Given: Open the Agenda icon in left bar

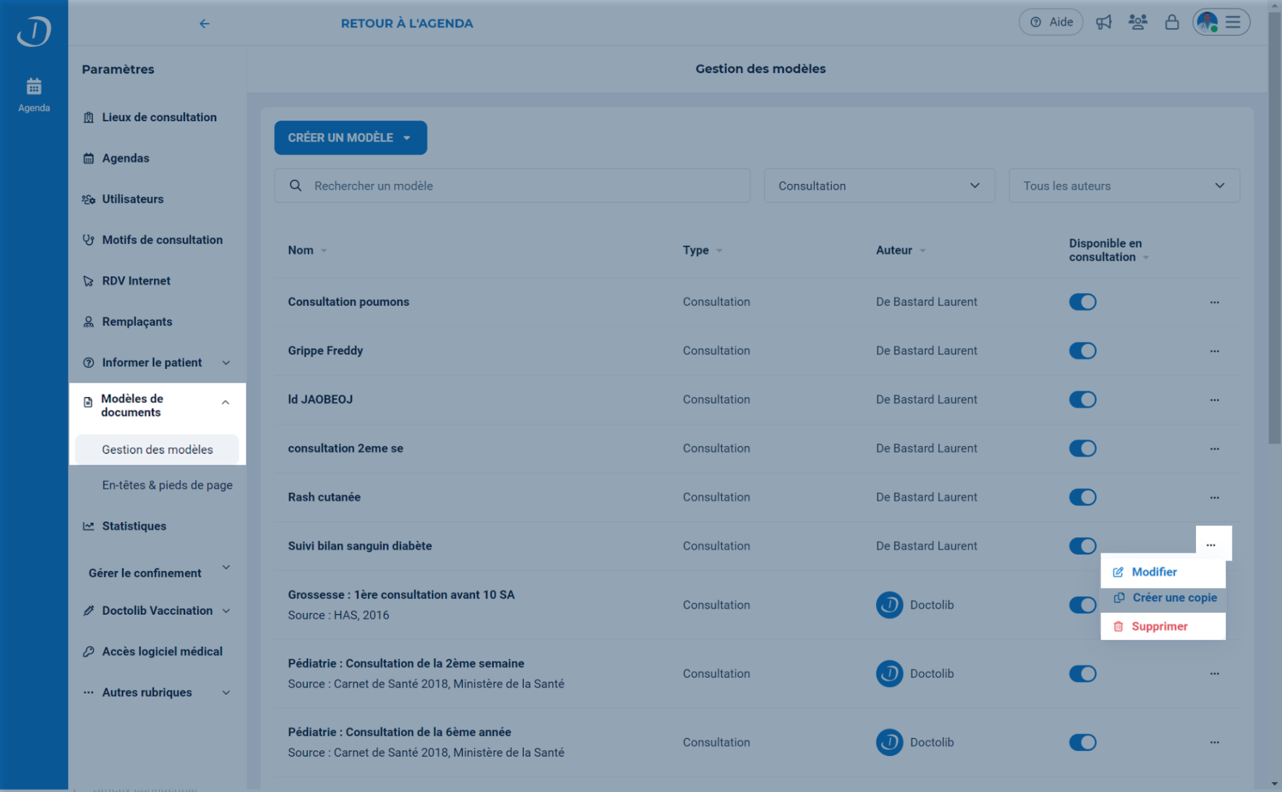Looking at the screenshot, I should 34,95.
